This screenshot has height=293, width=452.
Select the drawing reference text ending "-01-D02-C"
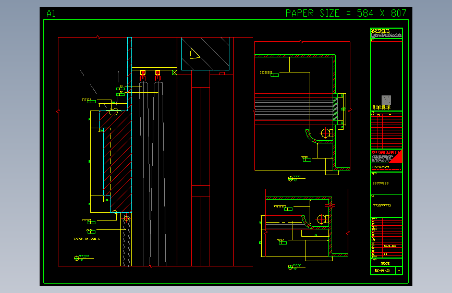(87, 239)
